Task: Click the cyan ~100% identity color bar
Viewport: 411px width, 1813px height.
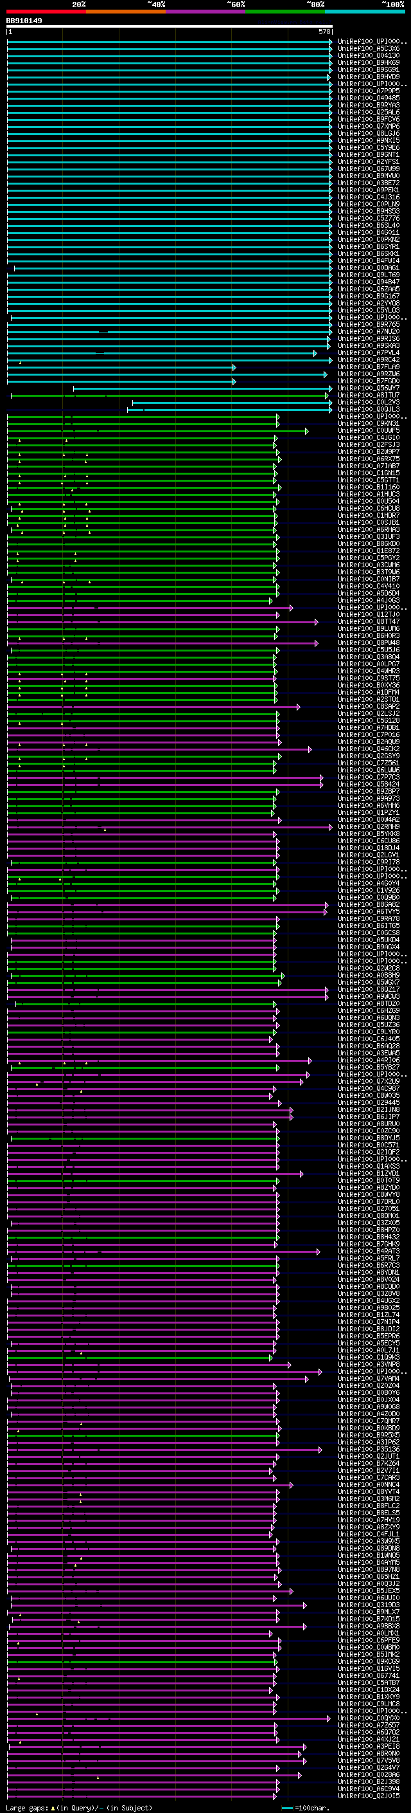Action: [x=365, y=12]
